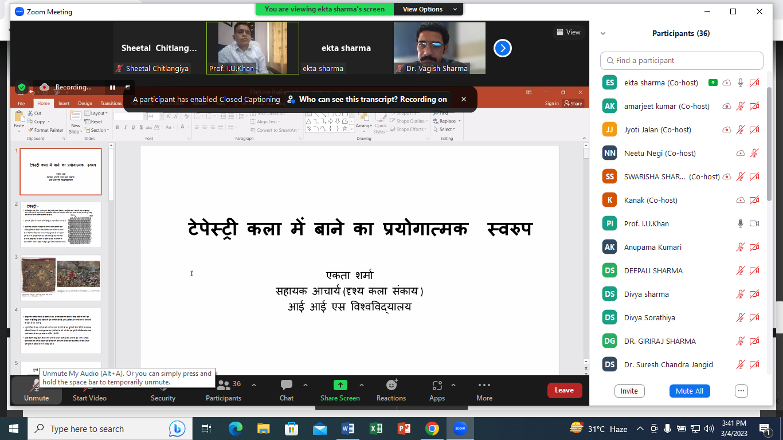Show next participants with blue arrow
Screen dimensions: 783x440
pos(503,48)
